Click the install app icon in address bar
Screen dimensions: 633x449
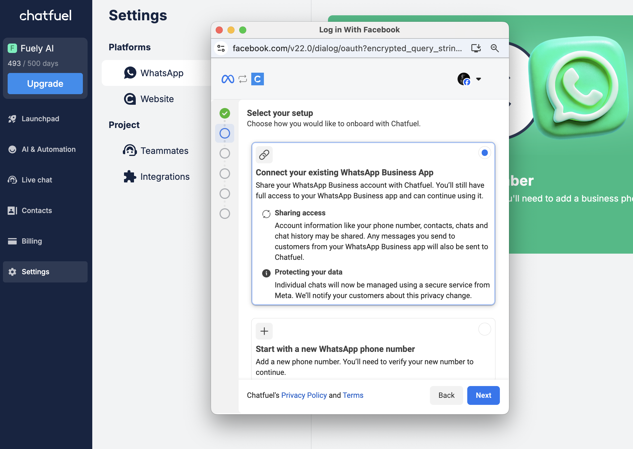[476, 48]
